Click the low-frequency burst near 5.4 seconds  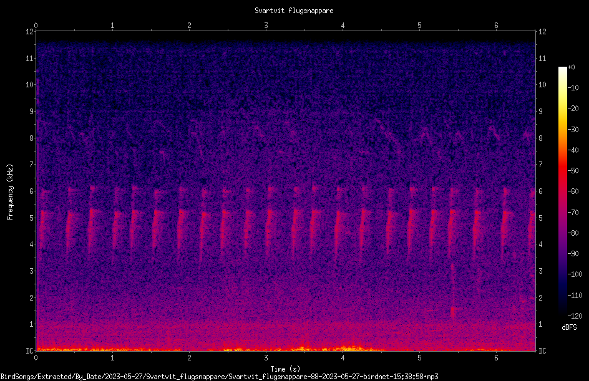pyautogui.click(x=453, y=312)
